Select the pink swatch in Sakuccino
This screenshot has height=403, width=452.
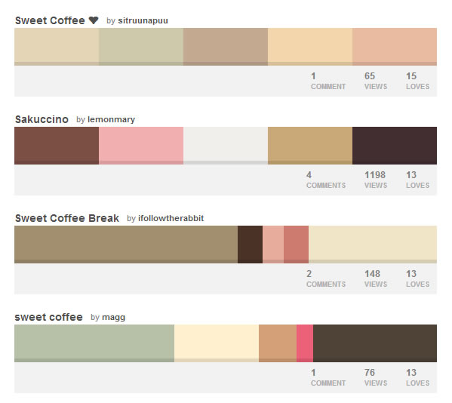coord(141,146)
